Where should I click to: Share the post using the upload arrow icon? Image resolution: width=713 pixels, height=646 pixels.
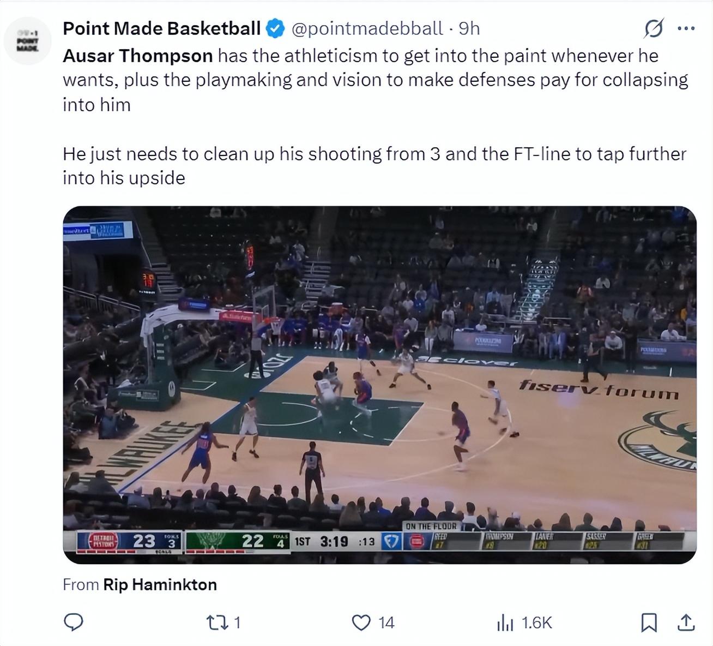(686, 623)
